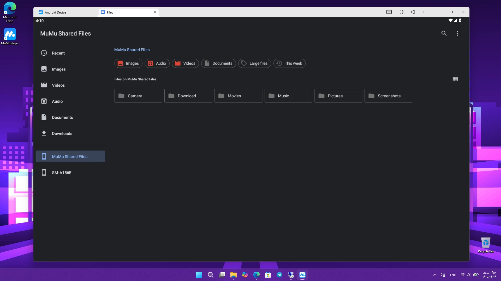The height and width of the screenshot is (281, 501).
Task: Switch to the Android Device tab
Action: (x=66, y=12)
